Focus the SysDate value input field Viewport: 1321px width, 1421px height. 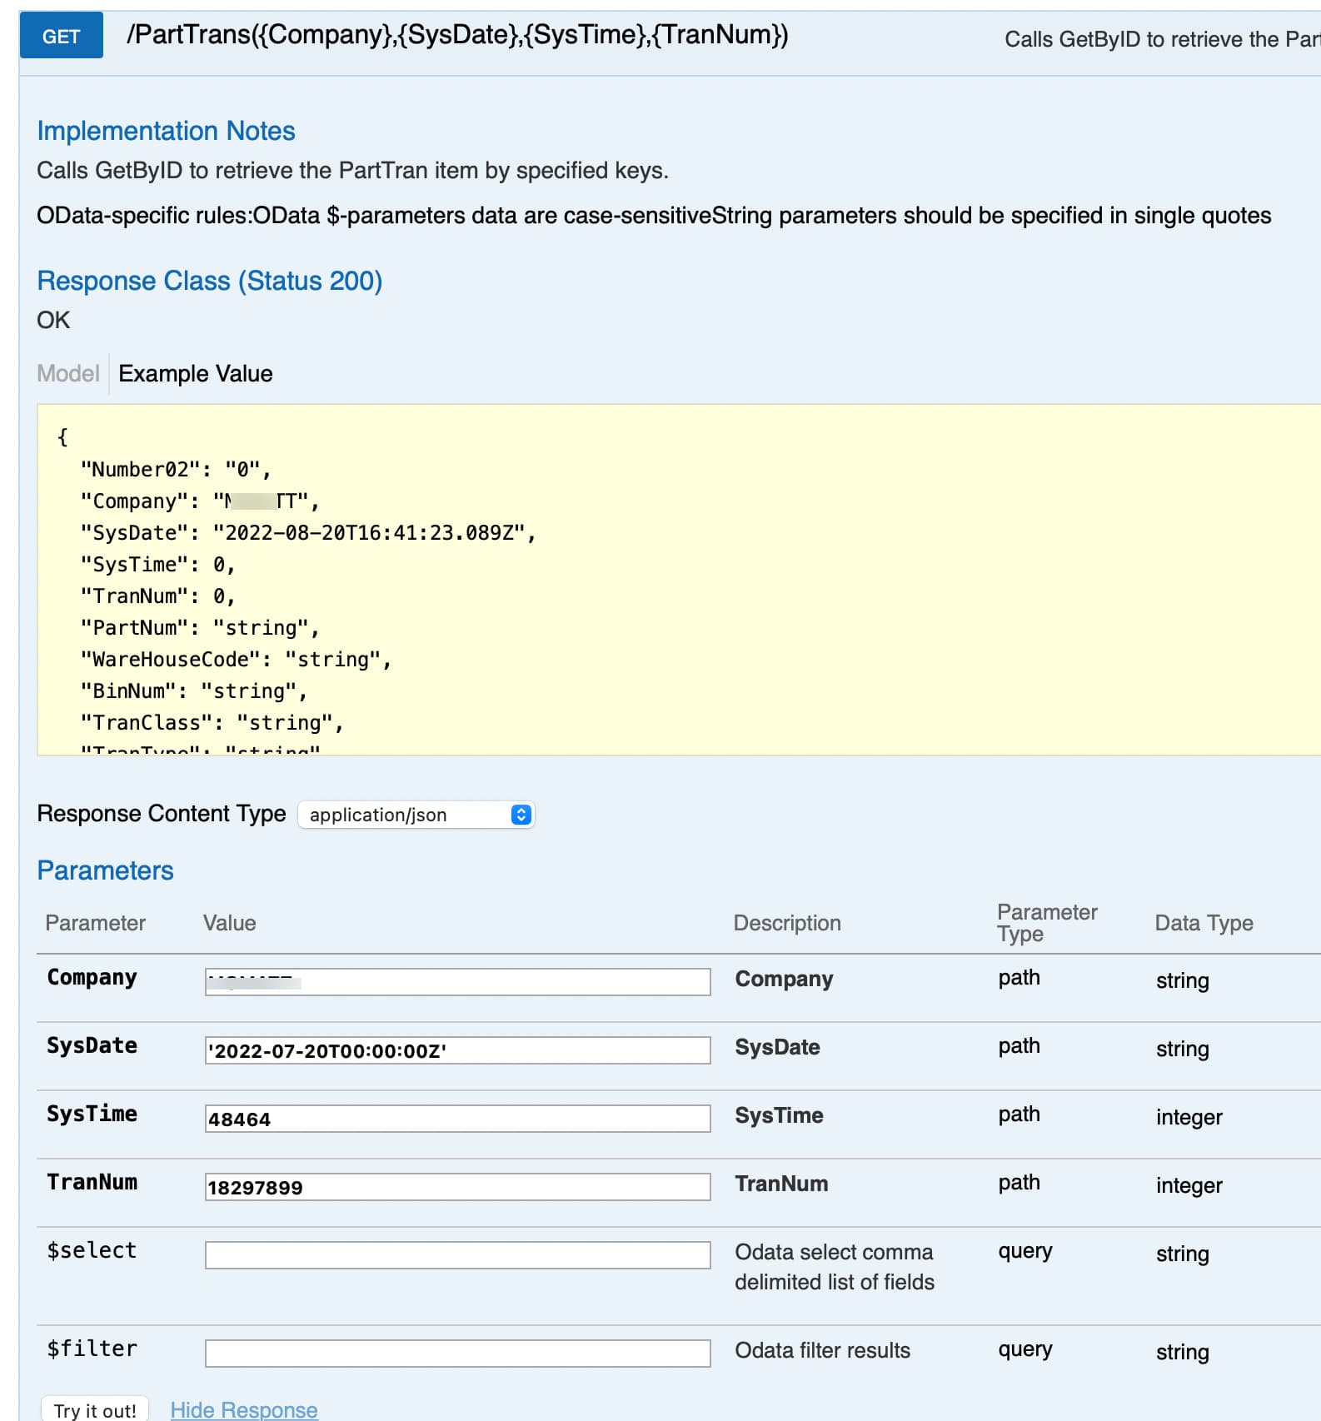(x=457, y=1050)
